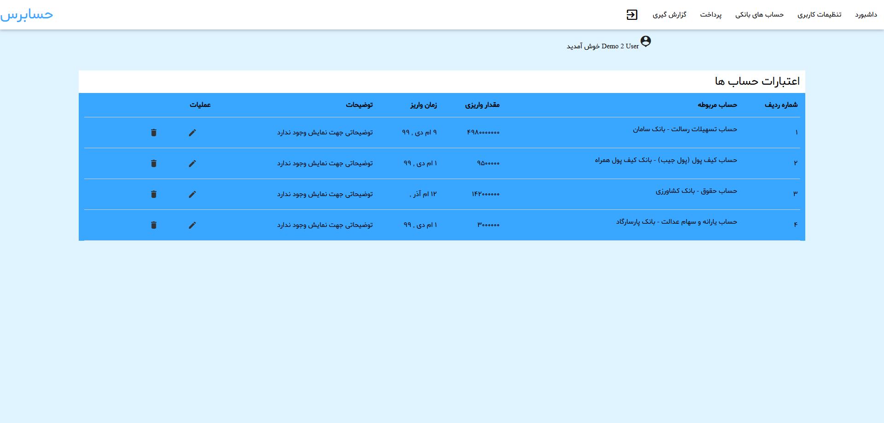Delete the بانک کیف پول همراه row
Viewport: 884px width, 423px height.
tap(154, 163)
